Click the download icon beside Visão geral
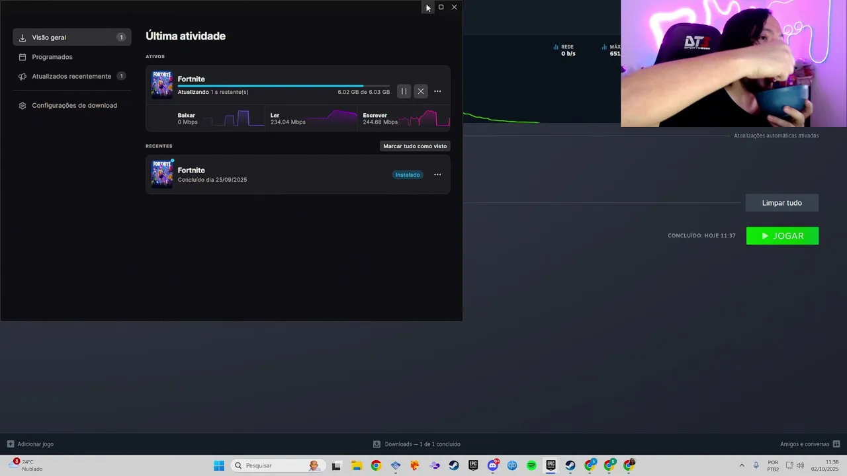 (22, 38)
